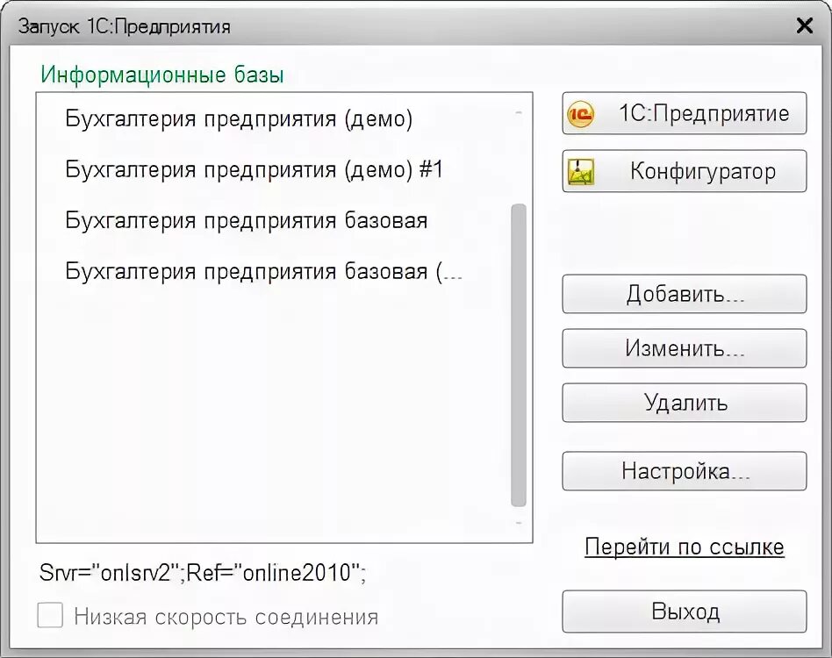Launch 1С:Предприятие with its yellow logo button
This screenshot has height=658, width=832.
click(684, 113)
